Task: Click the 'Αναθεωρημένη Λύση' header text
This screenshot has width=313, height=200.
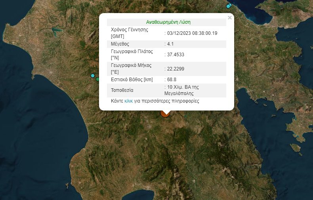Action: pos(168,22)
